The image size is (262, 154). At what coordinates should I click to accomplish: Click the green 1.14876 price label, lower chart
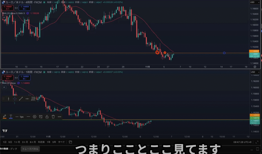(255, 118)
